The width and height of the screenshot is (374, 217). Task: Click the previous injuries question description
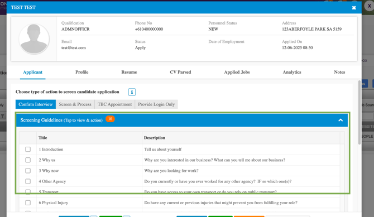click(220, 202)
